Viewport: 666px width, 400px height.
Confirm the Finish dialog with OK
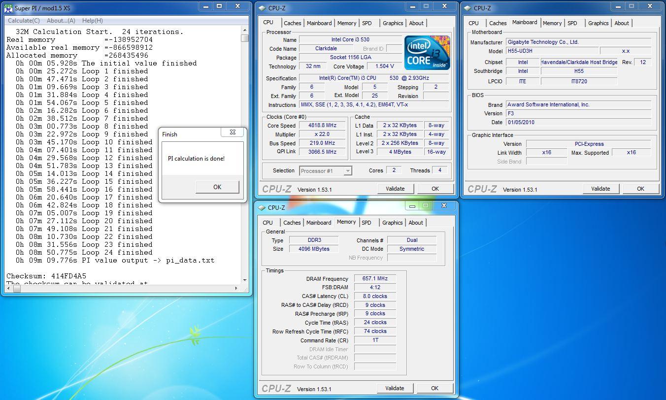click(217, 187)
